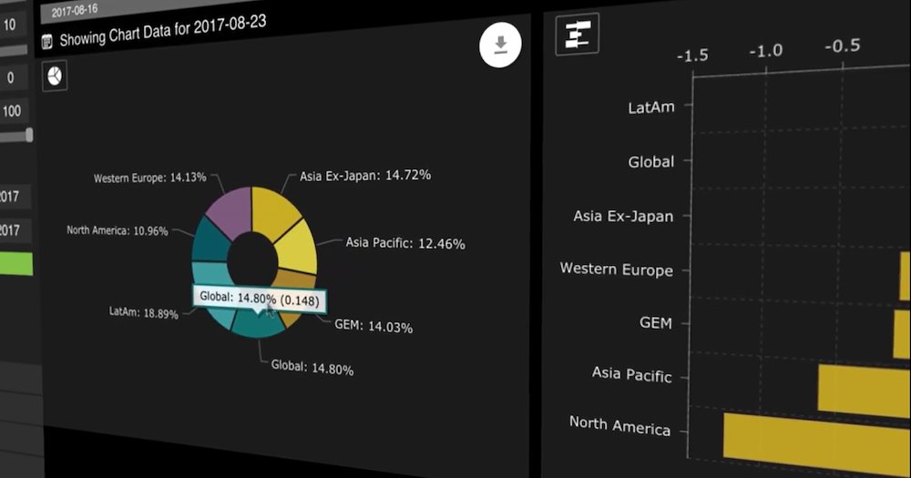The height and width of the screenshot is (478, 911).
Task: Select the Asia Ex-Japan donut slice
Action: [x=274, y=211]
